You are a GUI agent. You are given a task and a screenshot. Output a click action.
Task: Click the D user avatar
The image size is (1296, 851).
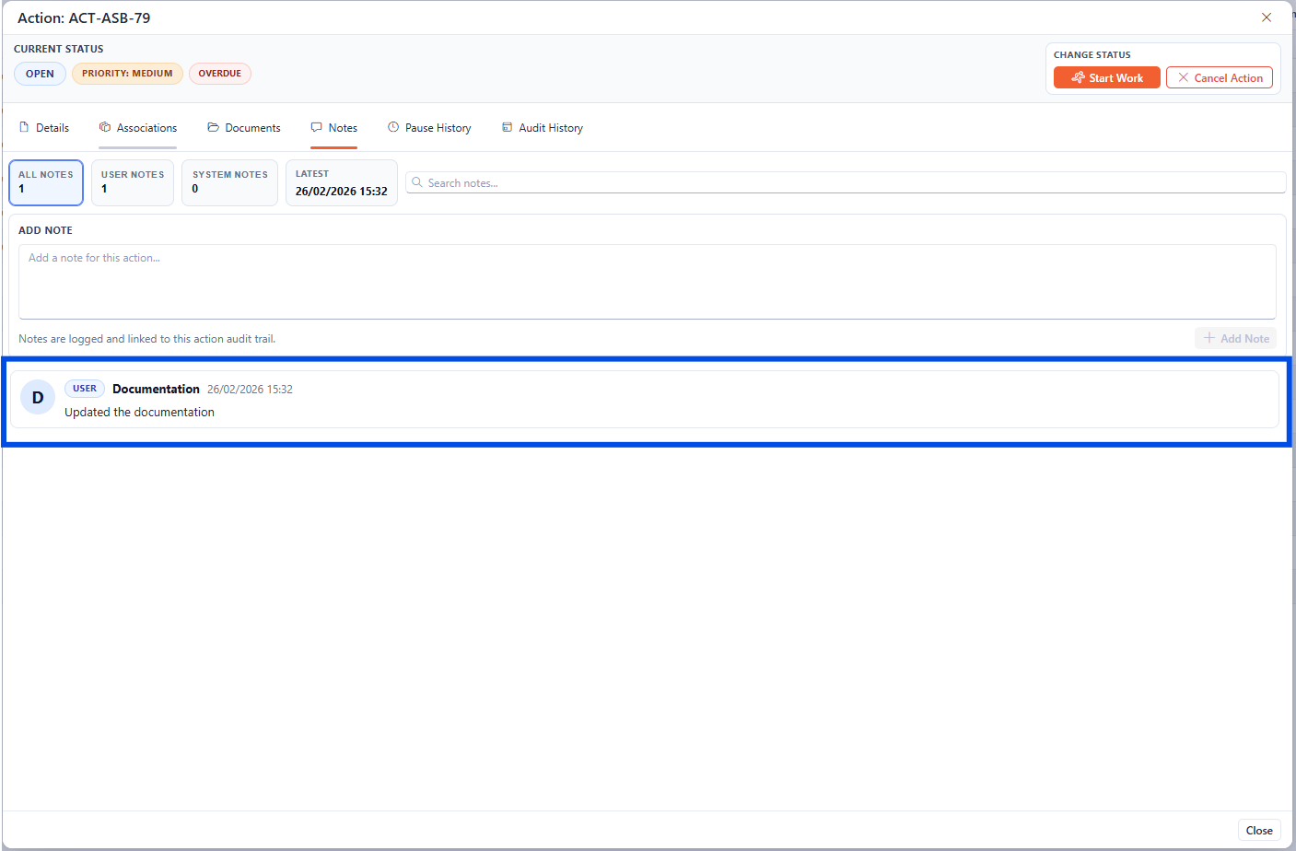[38, 398]
